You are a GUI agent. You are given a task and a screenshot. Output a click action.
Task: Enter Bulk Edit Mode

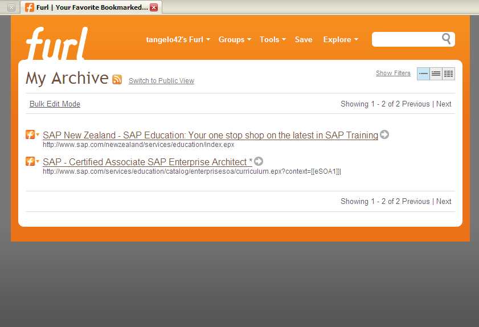pyautogui.click(x=55, y=104)
